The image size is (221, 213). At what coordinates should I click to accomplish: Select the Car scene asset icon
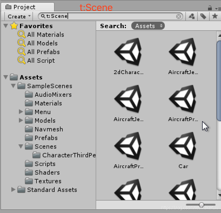183,146
